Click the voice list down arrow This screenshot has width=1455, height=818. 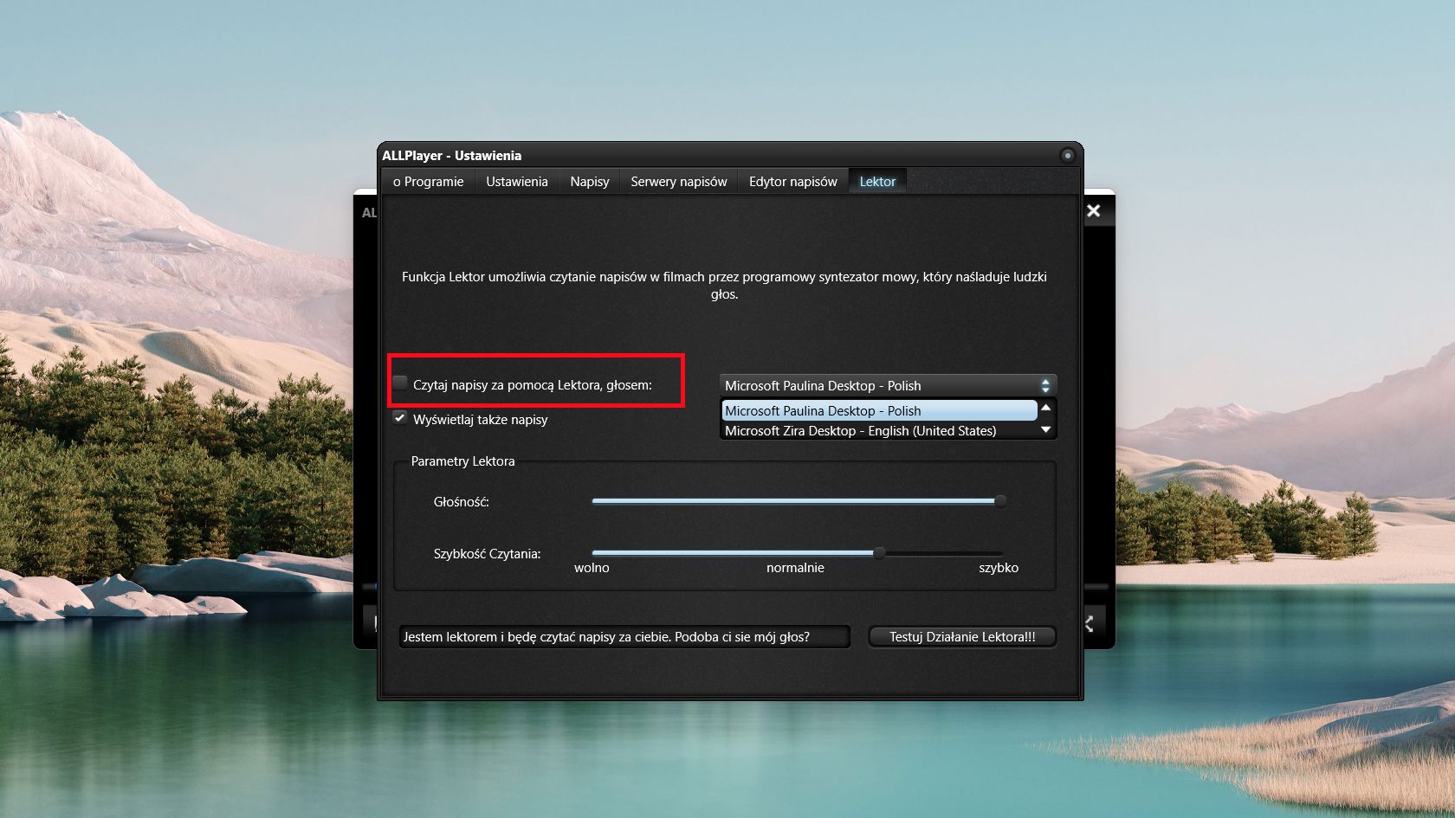click(1045, 429)
